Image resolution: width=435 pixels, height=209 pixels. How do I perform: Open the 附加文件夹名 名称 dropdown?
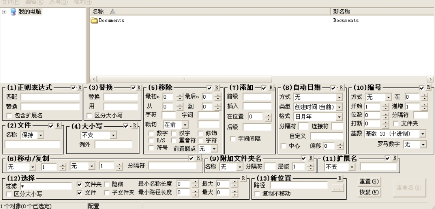tap(240, 167)
